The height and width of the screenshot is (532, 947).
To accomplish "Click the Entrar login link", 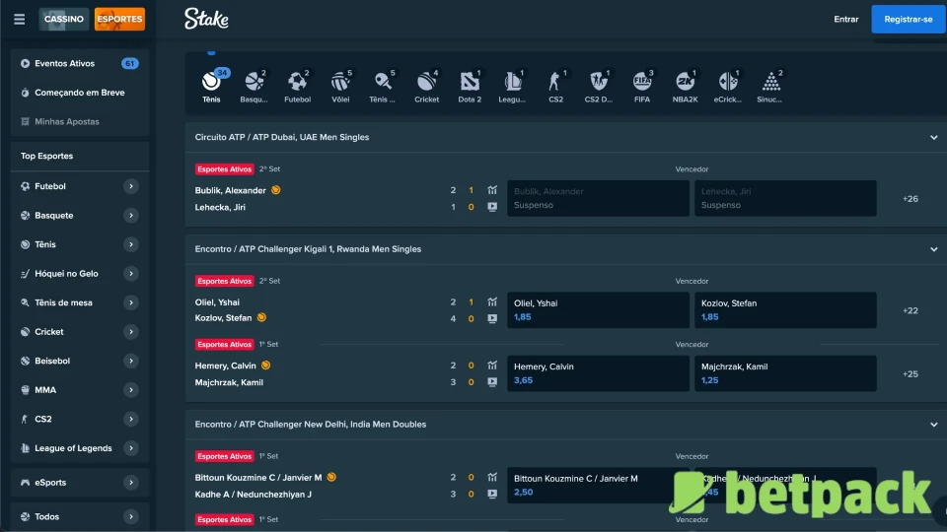I will pyautogui.click(x=845, y=19).
